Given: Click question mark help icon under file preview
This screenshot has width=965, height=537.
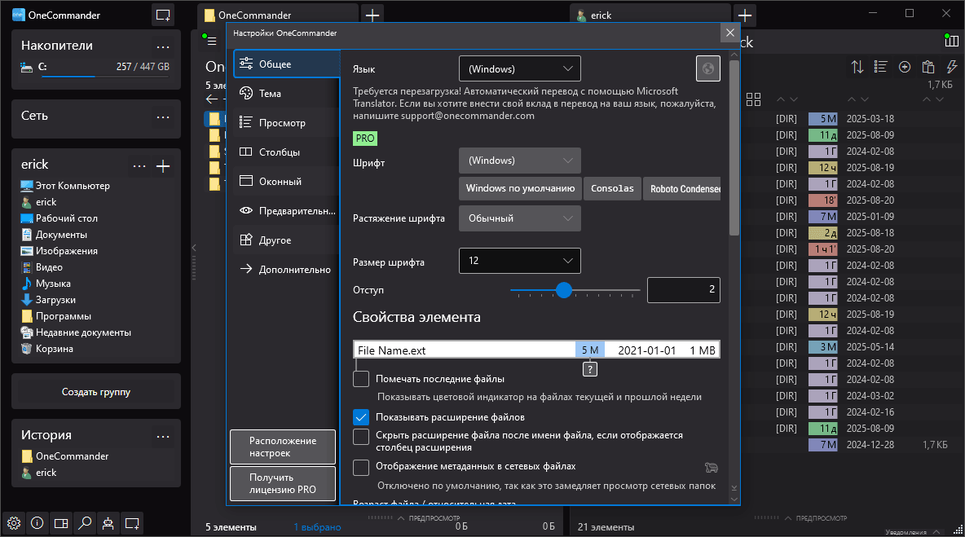Looking at the screenshot, I should coord(589,369).
